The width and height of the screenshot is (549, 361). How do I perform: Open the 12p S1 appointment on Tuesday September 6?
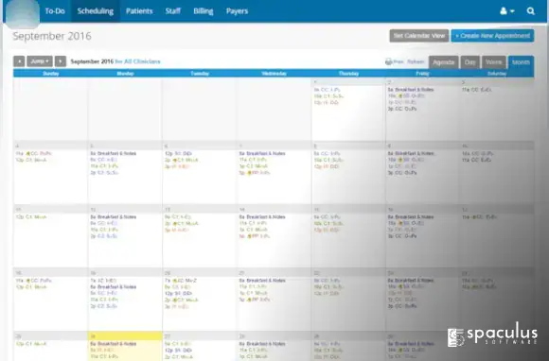pyautogui.click(x=178, y=153)
